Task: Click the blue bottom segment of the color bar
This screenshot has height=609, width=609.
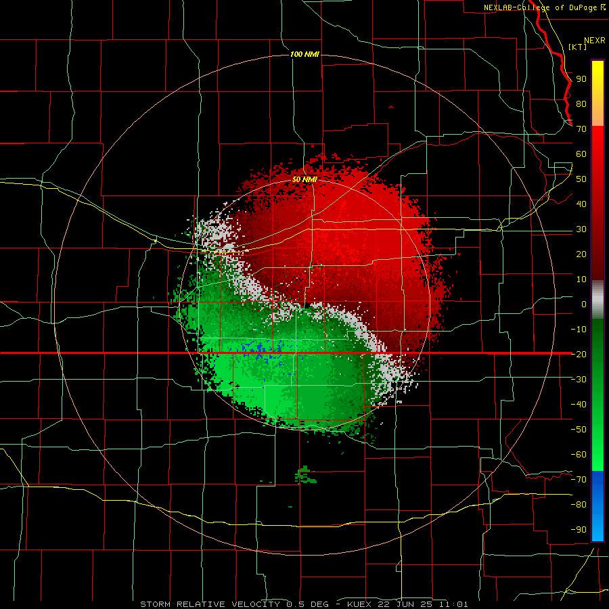Action: 597,505
